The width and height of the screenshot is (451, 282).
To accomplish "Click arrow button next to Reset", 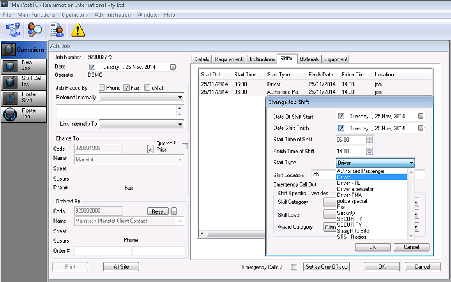I will [173, 211].
